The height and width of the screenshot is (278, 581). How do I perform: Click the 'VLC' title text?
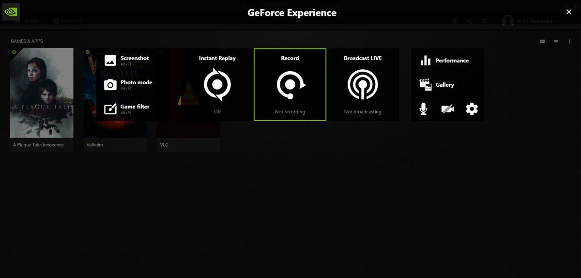tap(164, 145)
